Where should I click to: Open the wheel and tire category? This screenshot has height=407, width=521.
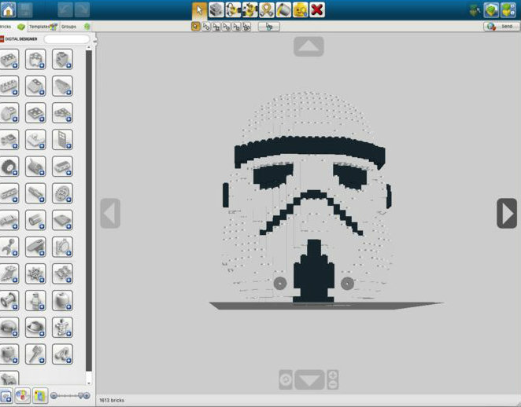coord(9,167)
